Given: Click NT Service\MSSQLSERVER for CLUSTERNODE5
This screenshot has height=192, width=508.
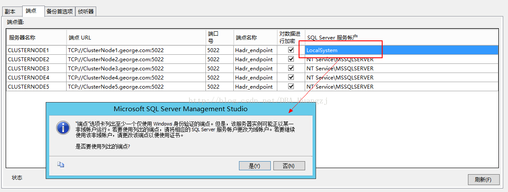Looking at the screenshot, I should tap(401, 86).
